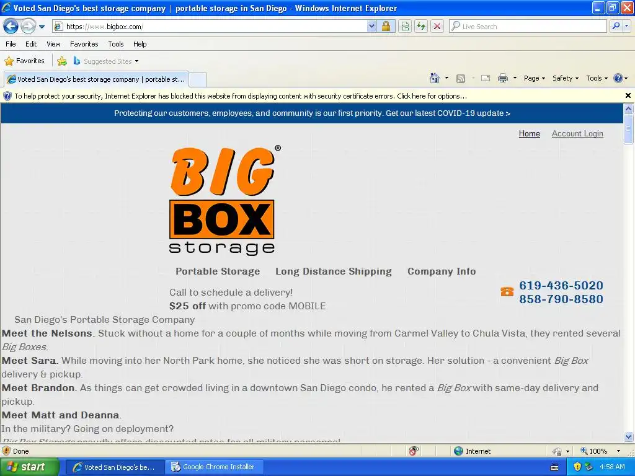Click phone number 858-790-8580
635x476 pixels.
(x=561, y=299)
